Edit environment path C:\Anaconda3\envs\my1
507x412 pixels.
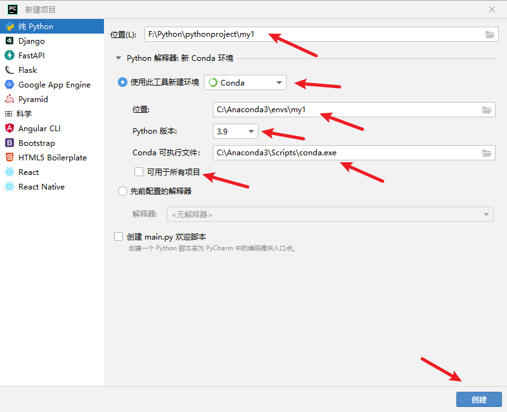[354, 110]
